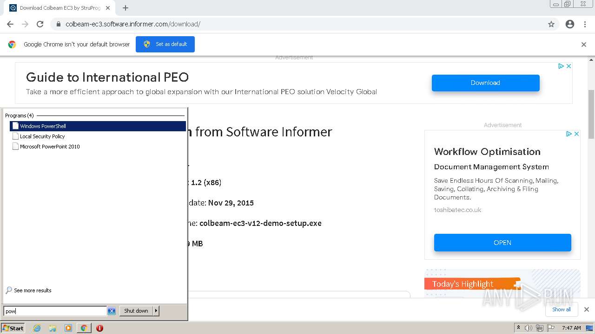The width and height of the screenshot is (595, 334).
Task: Open AdChoices icon on top banner ad
Action: 561,66
